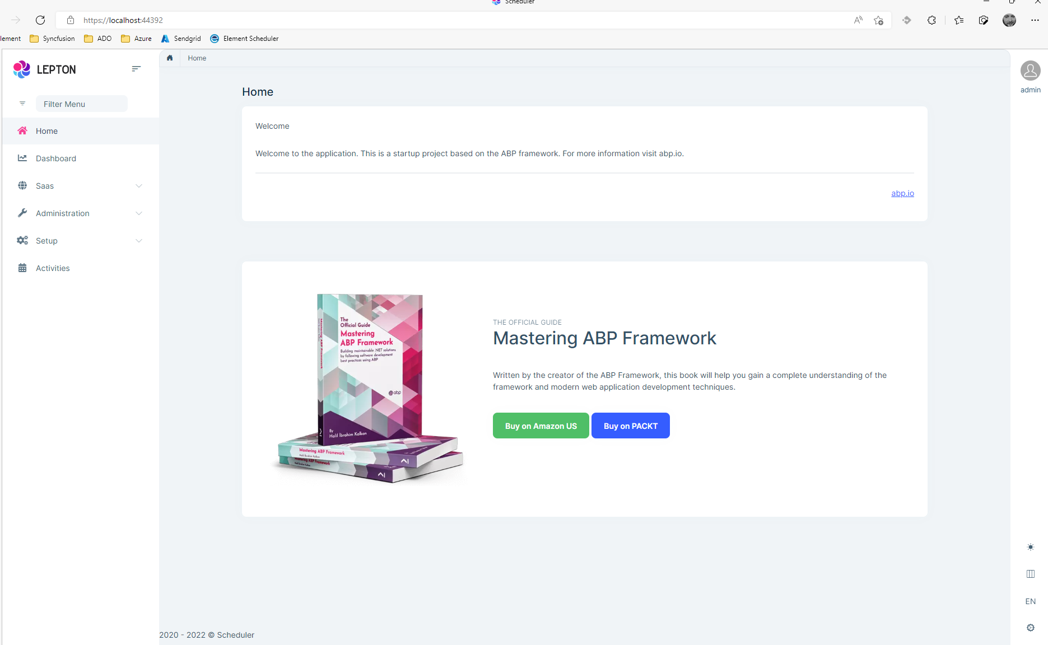Click the browser collections icon

pos(984,20)
